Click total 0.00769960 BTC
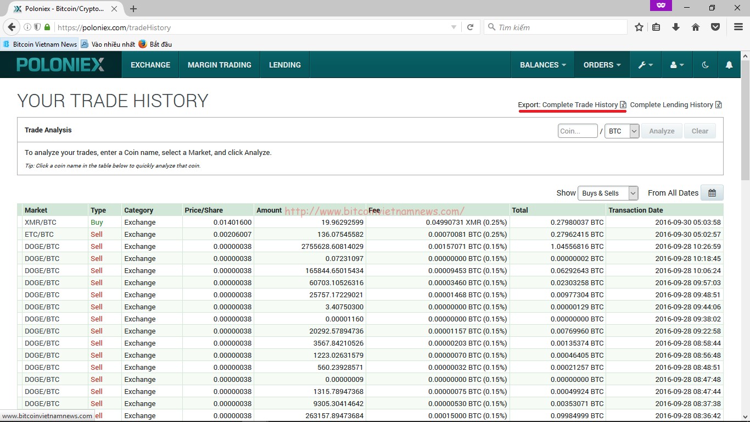 (577, 331)
